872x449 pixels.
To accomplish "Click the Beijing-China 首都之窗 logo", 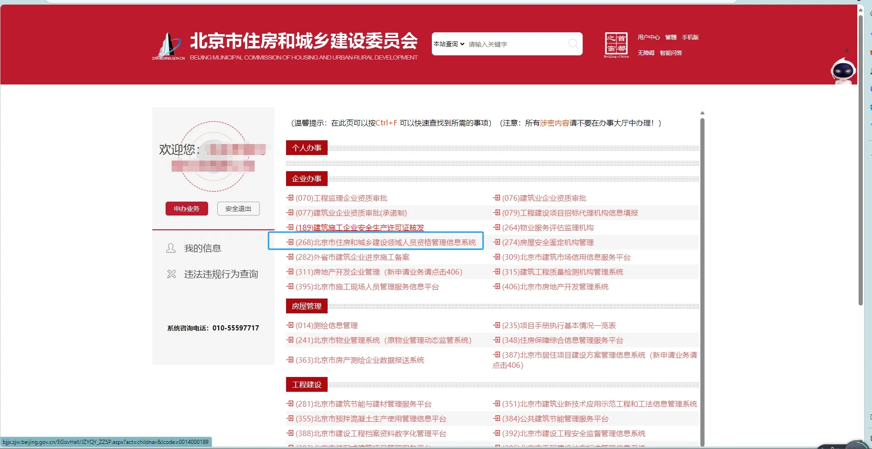I will click(x=616, y=45).
